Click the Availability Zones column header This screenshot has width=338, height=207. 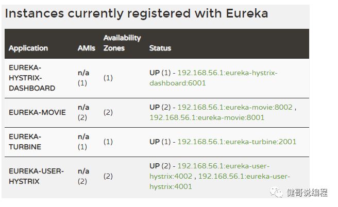(x=122, y=43)
